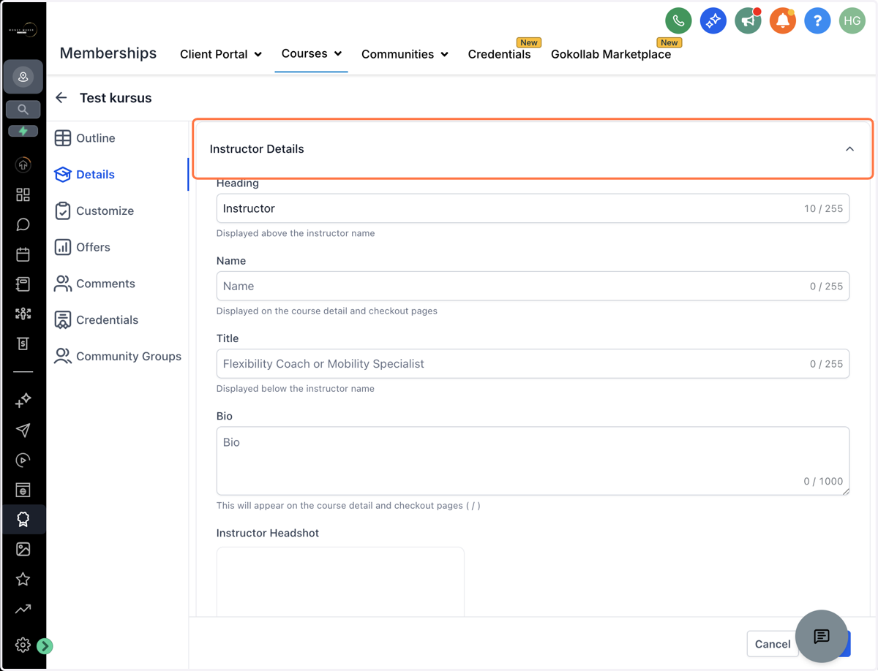Click the Instructor Details header title

coord(257,149)
